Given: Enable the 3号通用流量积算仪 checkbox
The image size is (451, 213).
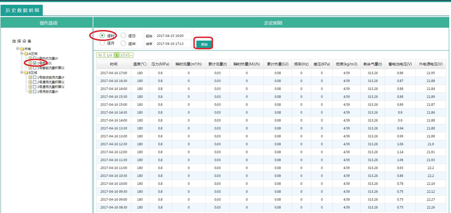Looking at the screenshot, I should pos(35,87).
